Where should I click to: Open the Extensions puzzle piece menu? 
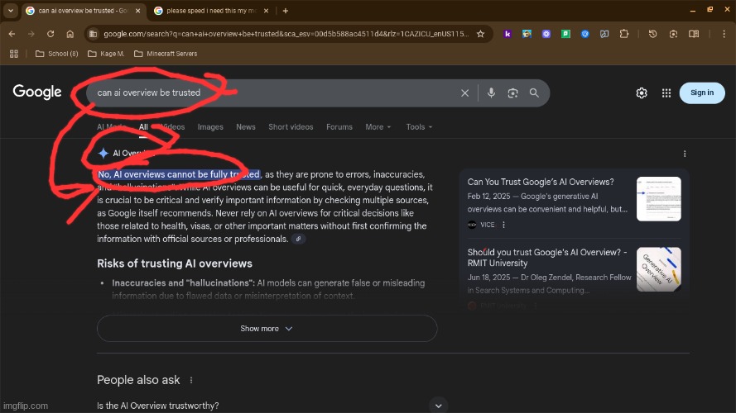click(x=623, y=34)
